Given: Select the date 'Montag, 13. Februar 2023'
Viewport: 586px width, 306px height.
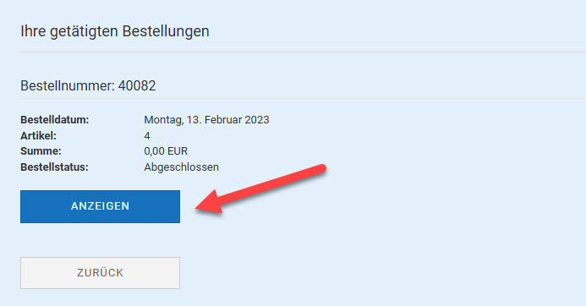Looking at the screenshot, I should (206, 120).
